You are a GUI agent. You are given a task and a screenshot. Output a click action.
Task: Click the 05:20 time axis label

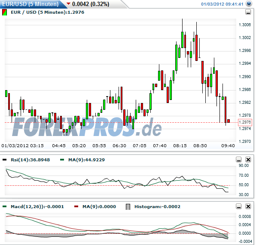pyautogui.click(x=79, y=145)
